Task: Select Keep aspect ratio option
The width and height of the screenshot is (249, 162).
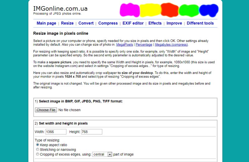Action: coord(37,145)
